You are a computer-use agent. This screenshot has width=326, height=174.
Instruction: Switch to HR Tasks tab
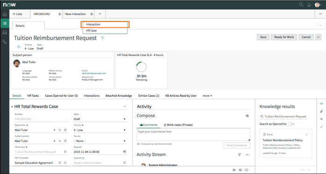point(33,96)
